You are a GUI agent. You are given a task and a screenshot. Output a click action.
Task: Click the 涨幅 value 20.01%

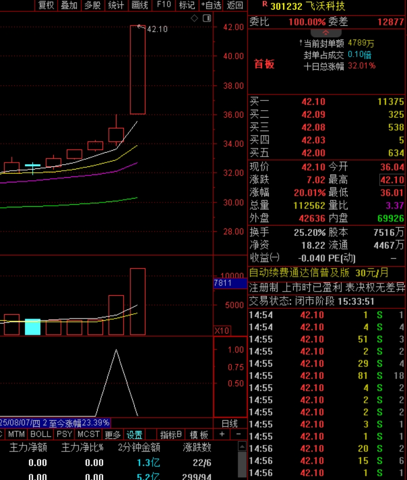[309, 193]
